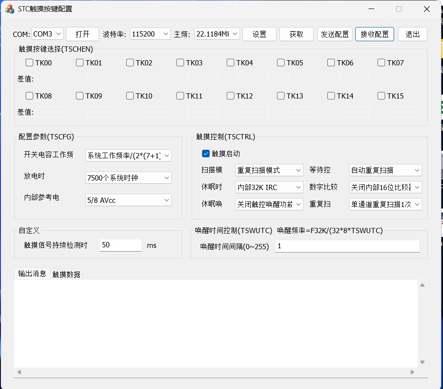This screenshot has width=443, height=389.
Task: Enable TK06 touch key
Action: click(331, 63)
